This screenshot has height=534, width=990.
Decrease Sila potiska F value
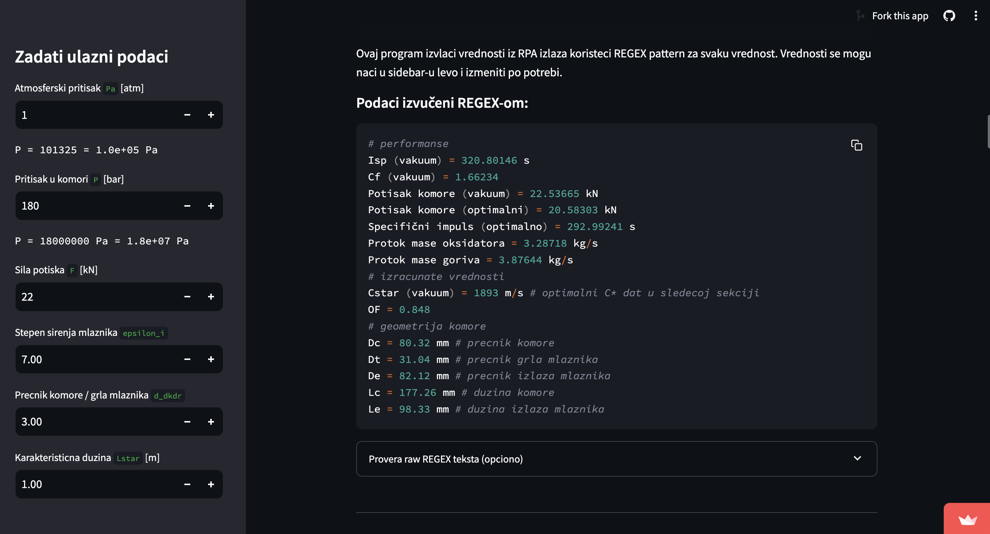click(x=187, y=297)
